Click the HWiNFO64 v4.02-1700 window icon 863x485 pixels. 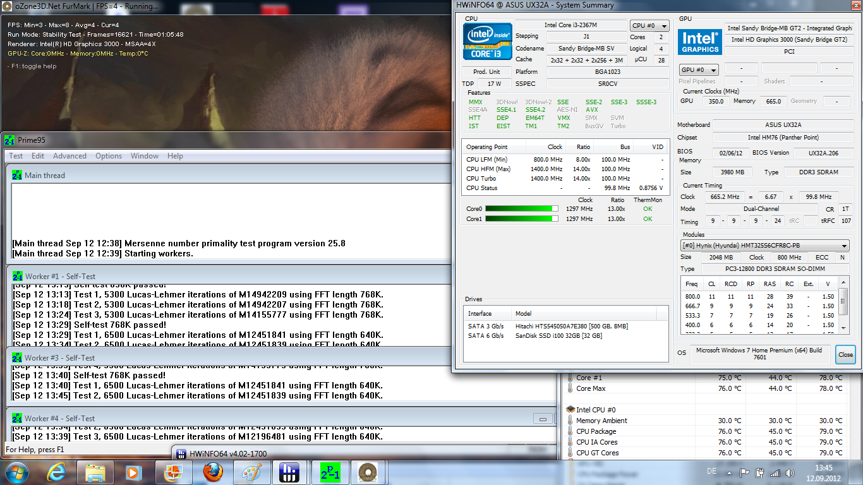[181, 453]
